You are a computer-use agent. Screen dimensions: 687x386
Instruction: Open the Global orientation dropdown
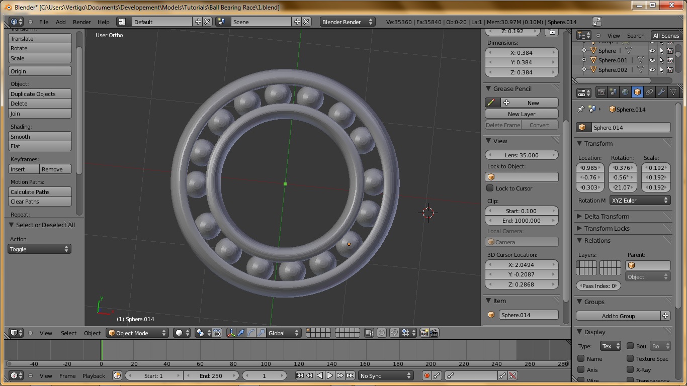[x=284, y=333]
